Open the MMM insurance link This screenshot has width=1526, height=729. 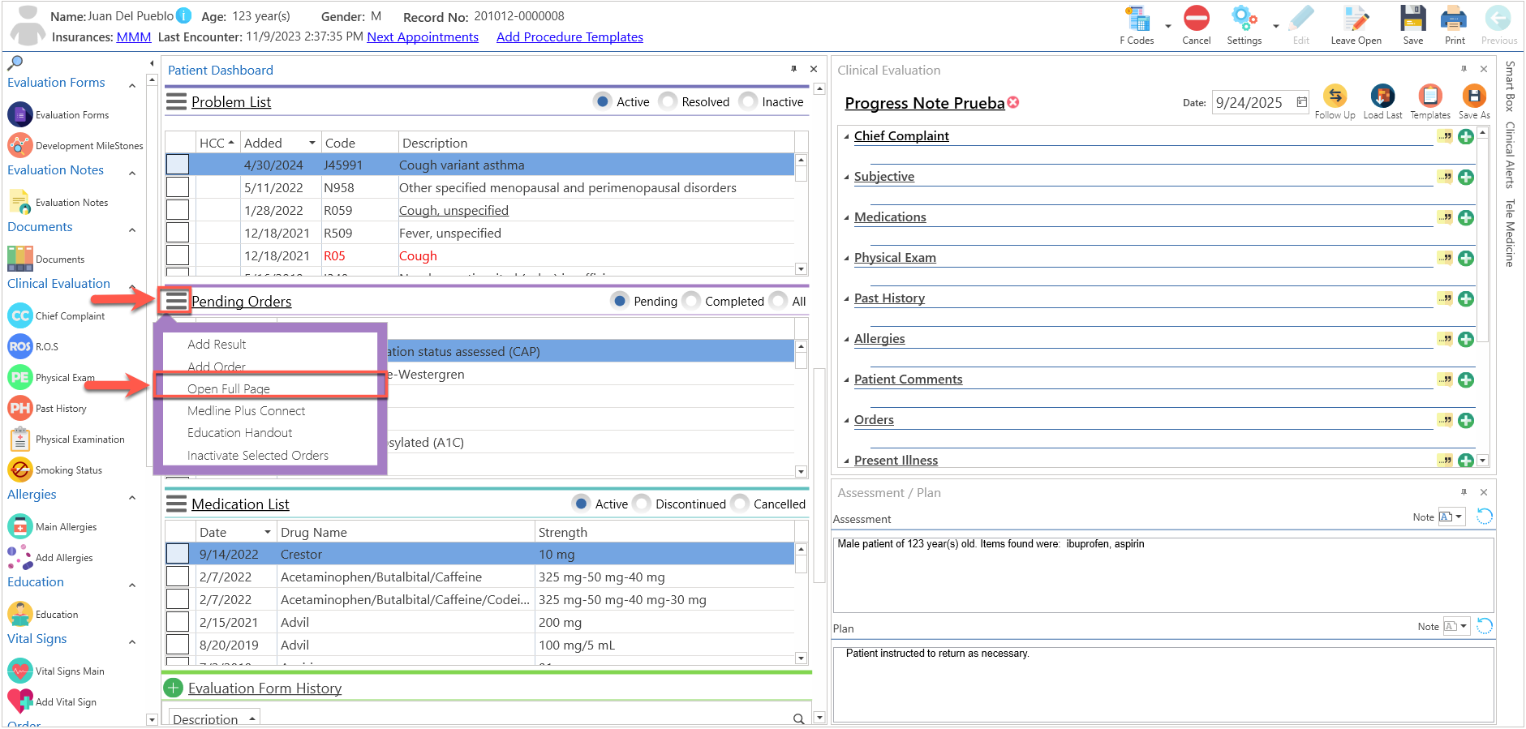pos(134,37)
